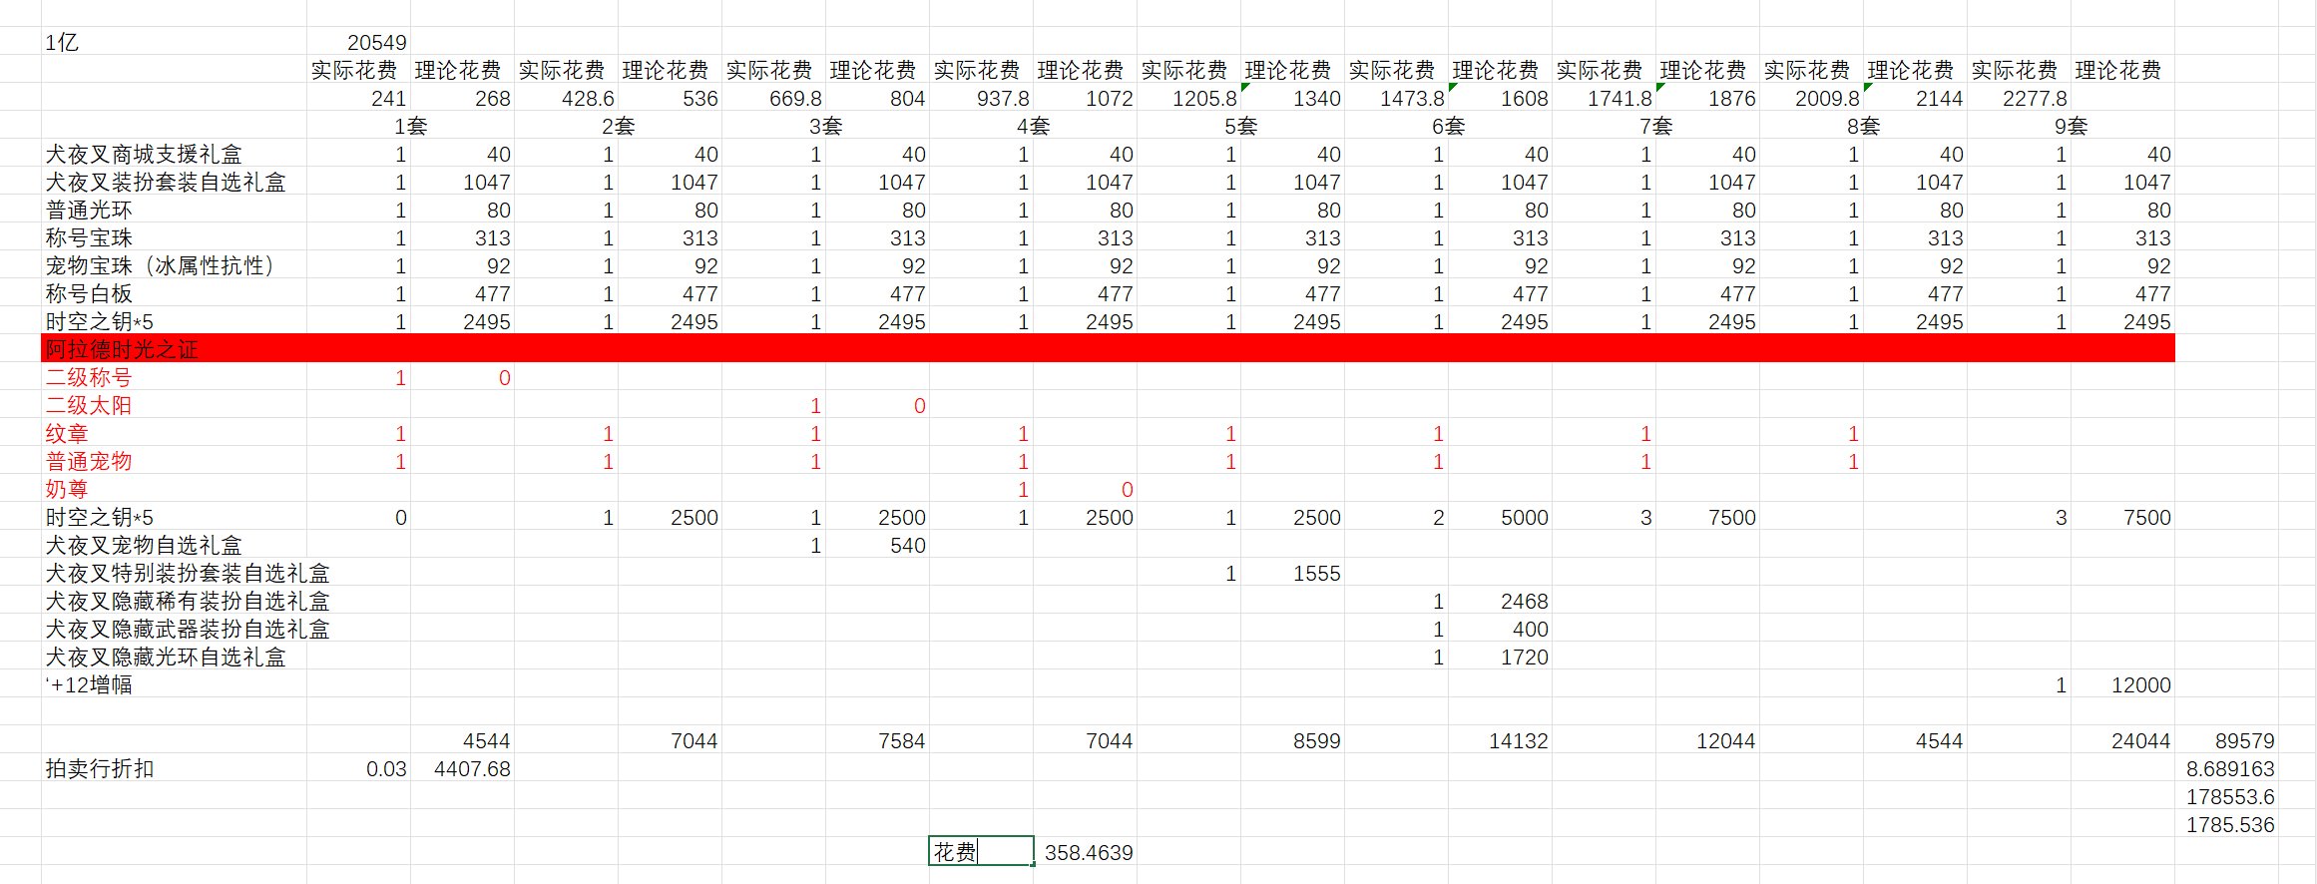Image resolution: width=2317 pixels, height=884 pixels.
Task: Click the '+12增幅 row label
Action: pyautogui.click(x=174, y=685)
